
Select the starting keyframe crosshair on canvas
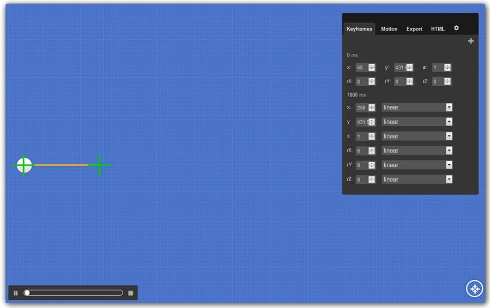pyautogui.click(x=24, y=165)
